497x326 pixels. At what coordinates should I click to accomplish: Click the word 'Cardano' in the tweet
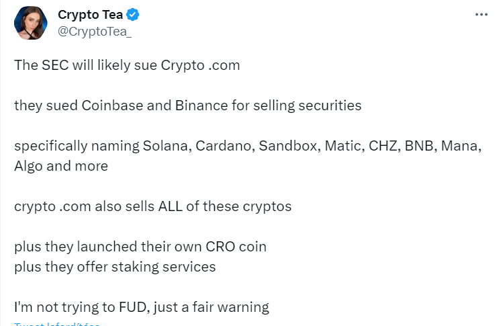coord(225,146)
